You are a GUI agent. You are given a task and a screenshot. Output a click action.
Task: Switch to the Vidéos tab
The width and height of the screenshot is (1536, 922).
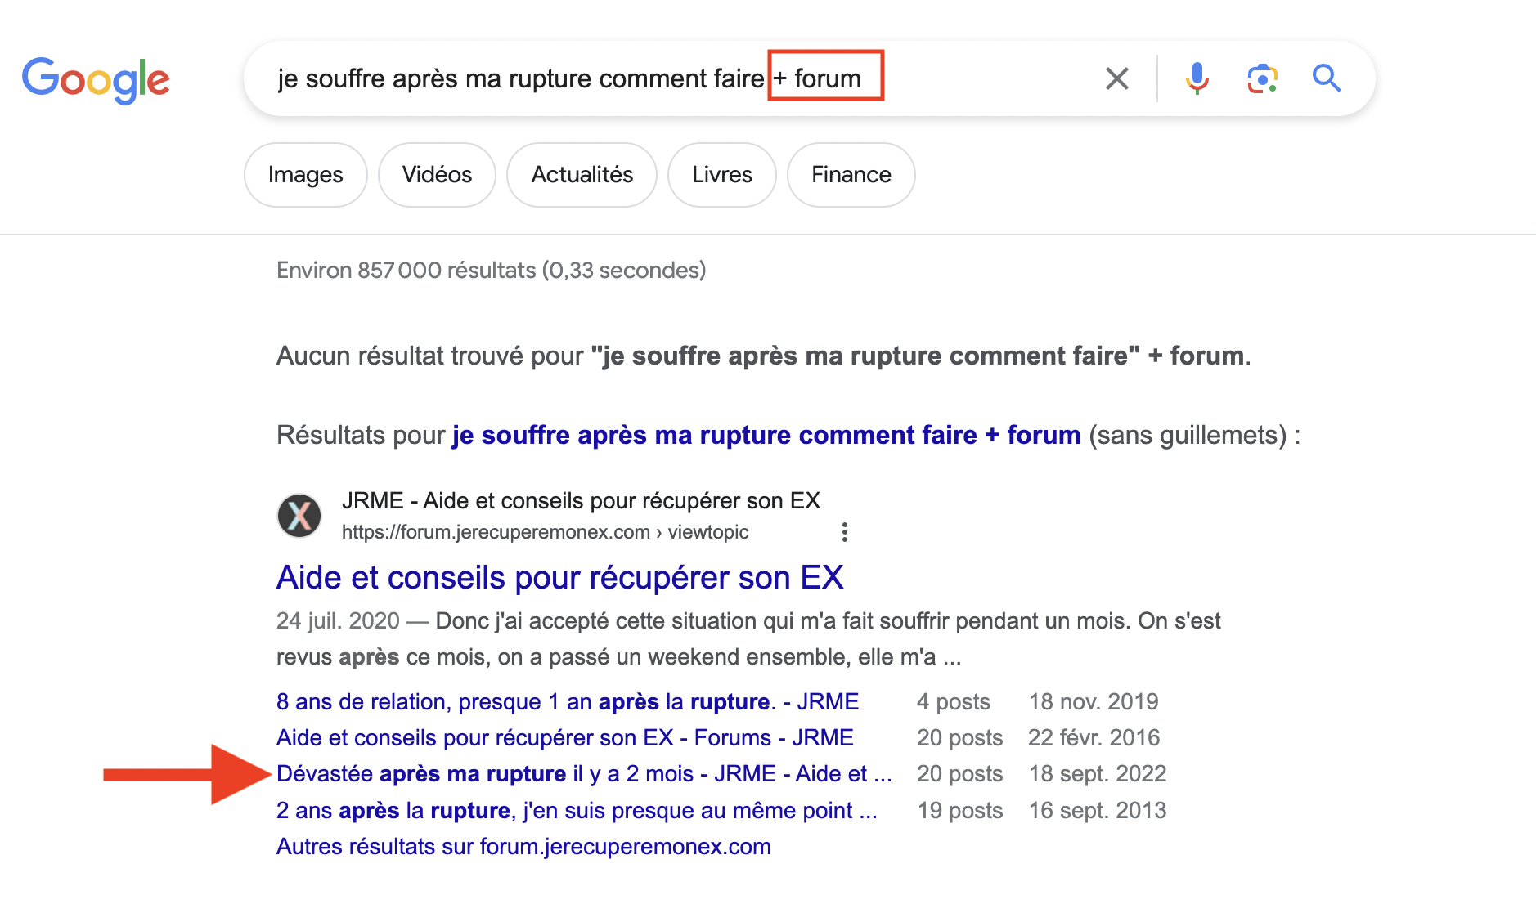click(437, 175)
